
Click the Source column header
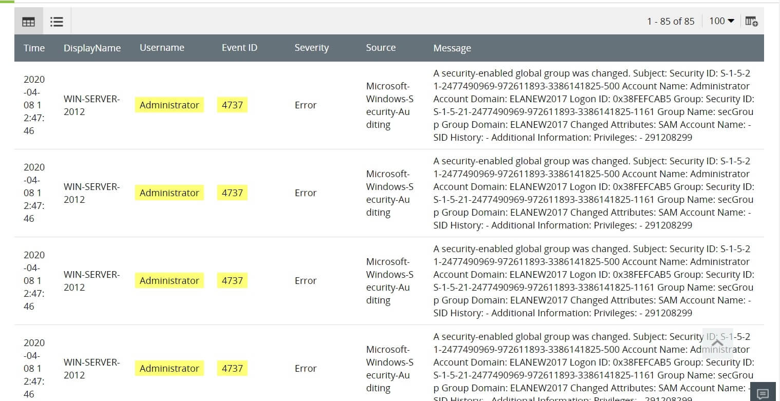[x=381, y=48]
